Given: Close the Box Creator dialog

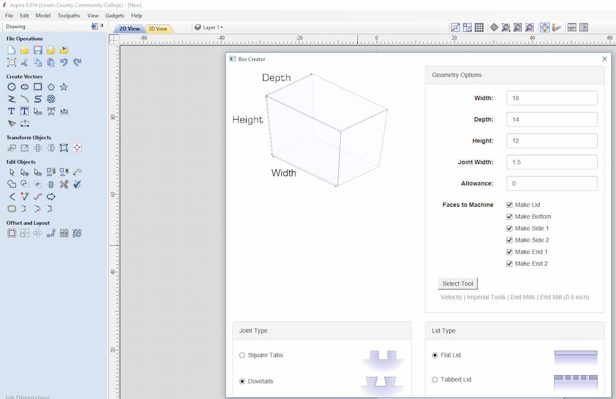Looking at the screenshot, I should (x=605, y=59).
